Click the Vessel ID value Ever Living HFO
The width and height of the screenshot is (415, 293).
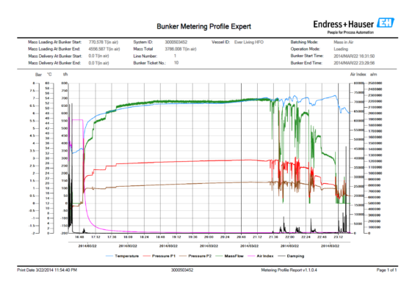[249, 42]
